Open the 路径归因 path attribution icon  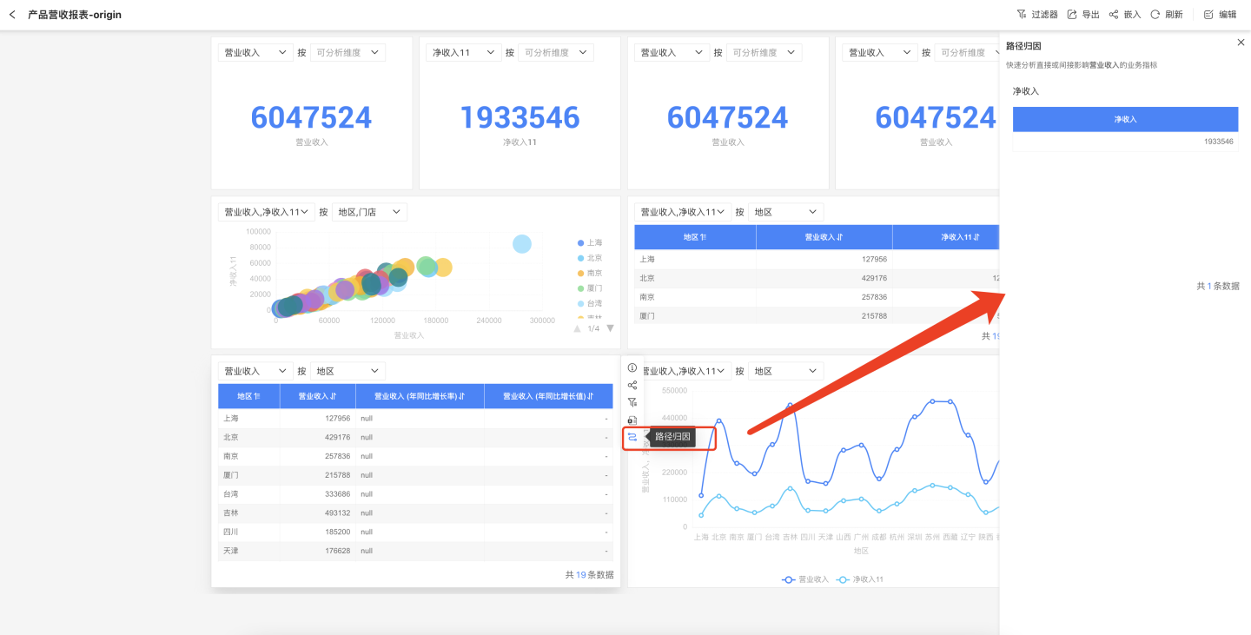click(x=632, y=437)
